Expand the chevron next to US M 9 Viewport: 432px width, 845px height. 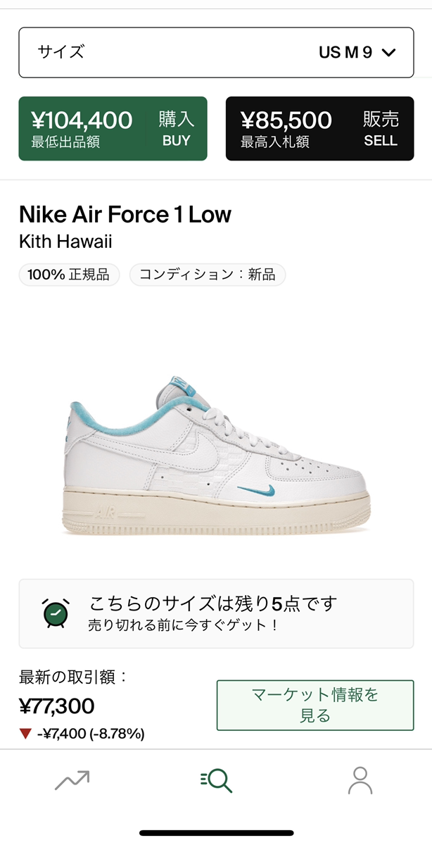[388, 53]
